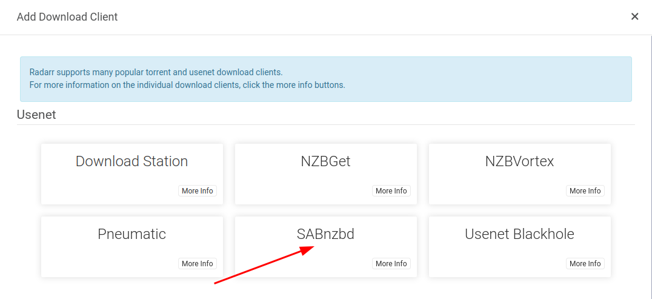Select the Pneumatic download client
This screenshot has height=299, width=652.
pos(132,246)
